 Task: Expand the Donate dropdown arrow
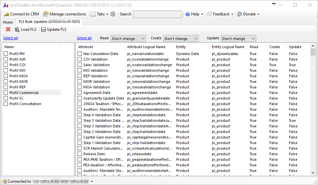258,14
